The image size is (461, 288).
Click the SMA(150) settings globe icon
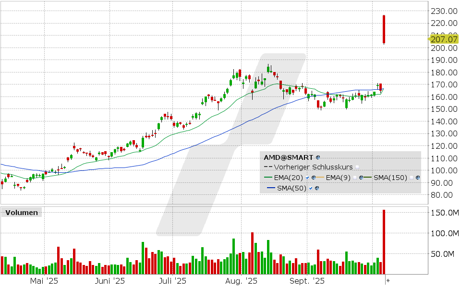[417, 178]
